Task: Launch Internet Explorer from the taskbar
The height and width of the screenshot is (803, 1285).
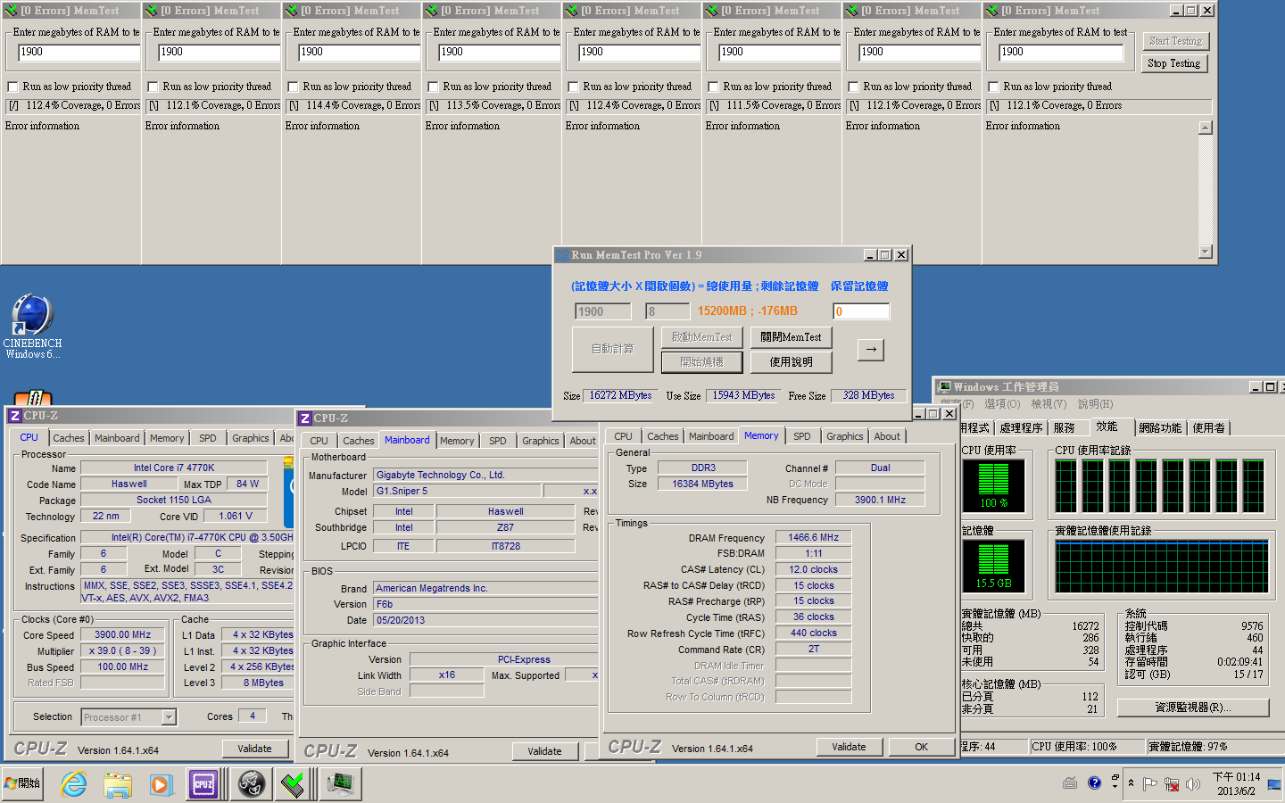Action: coord(74,784)
